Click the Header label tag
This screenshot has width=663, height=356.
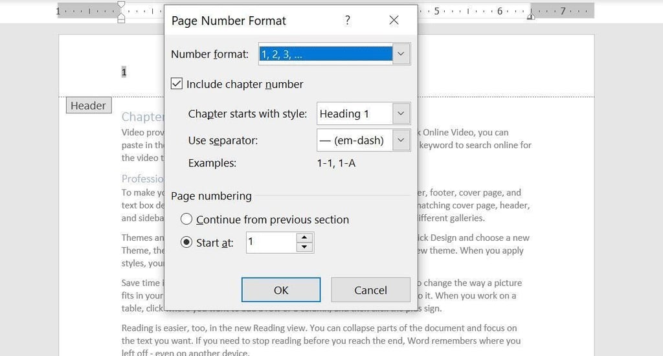coord(88,106)
